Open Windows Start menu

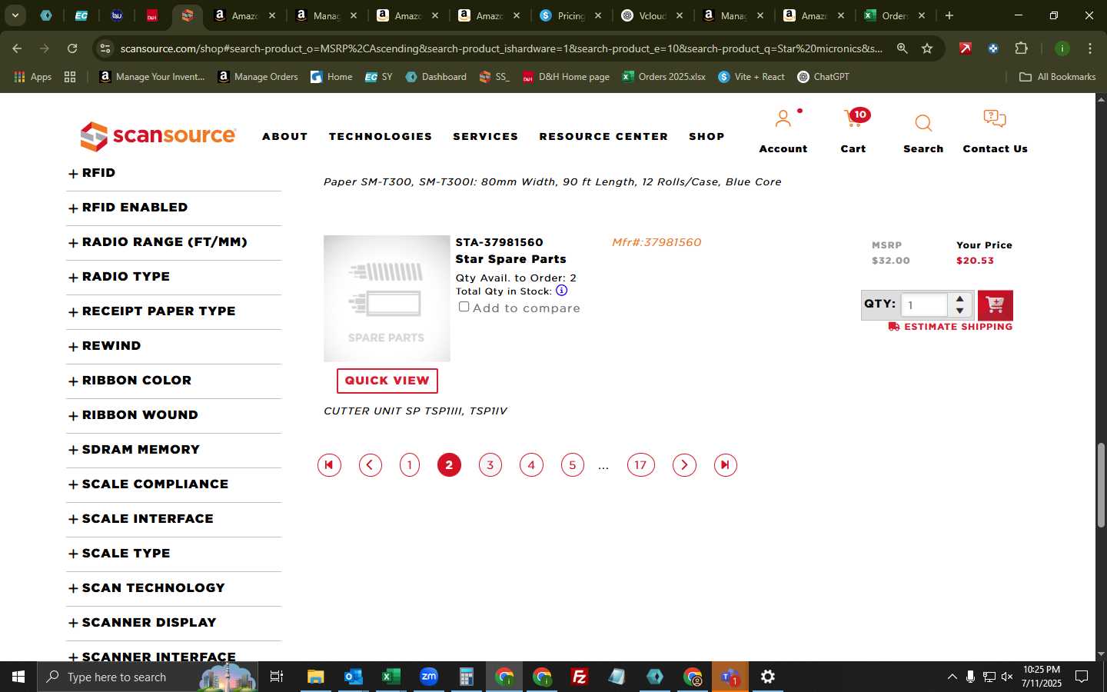pyautogui.click(x=18, y=677)
